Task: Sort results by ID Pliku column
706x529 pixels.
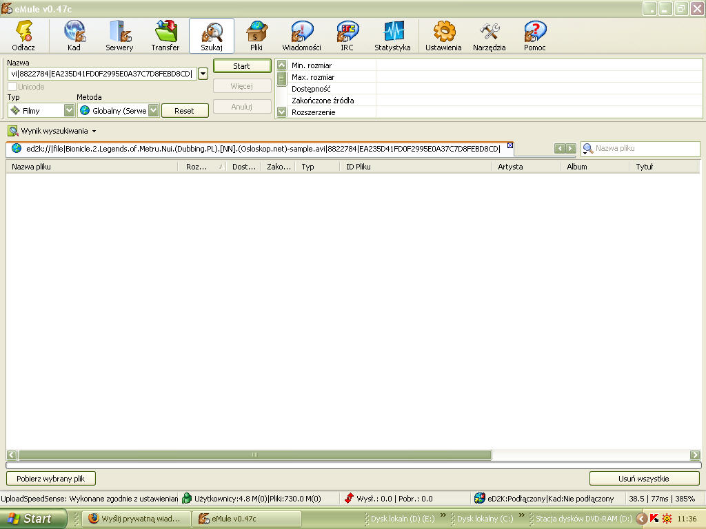Action: tap(414, 167)
